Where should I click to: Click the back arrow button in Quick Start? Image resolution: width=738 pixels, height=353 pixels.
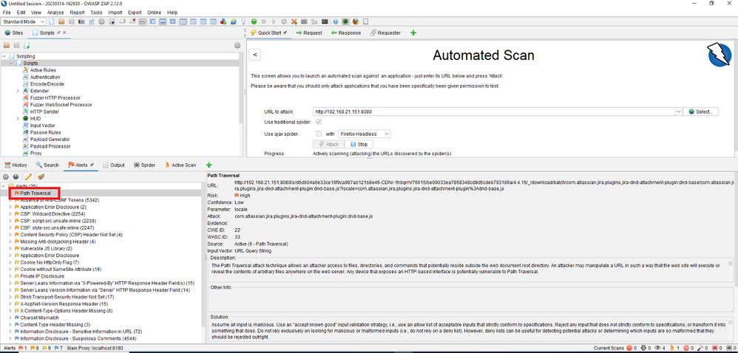[254, 55]
